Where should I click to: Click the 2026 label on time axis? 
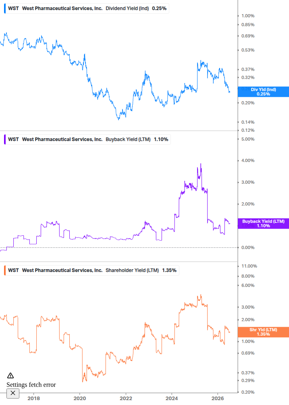tap(218, 398)
